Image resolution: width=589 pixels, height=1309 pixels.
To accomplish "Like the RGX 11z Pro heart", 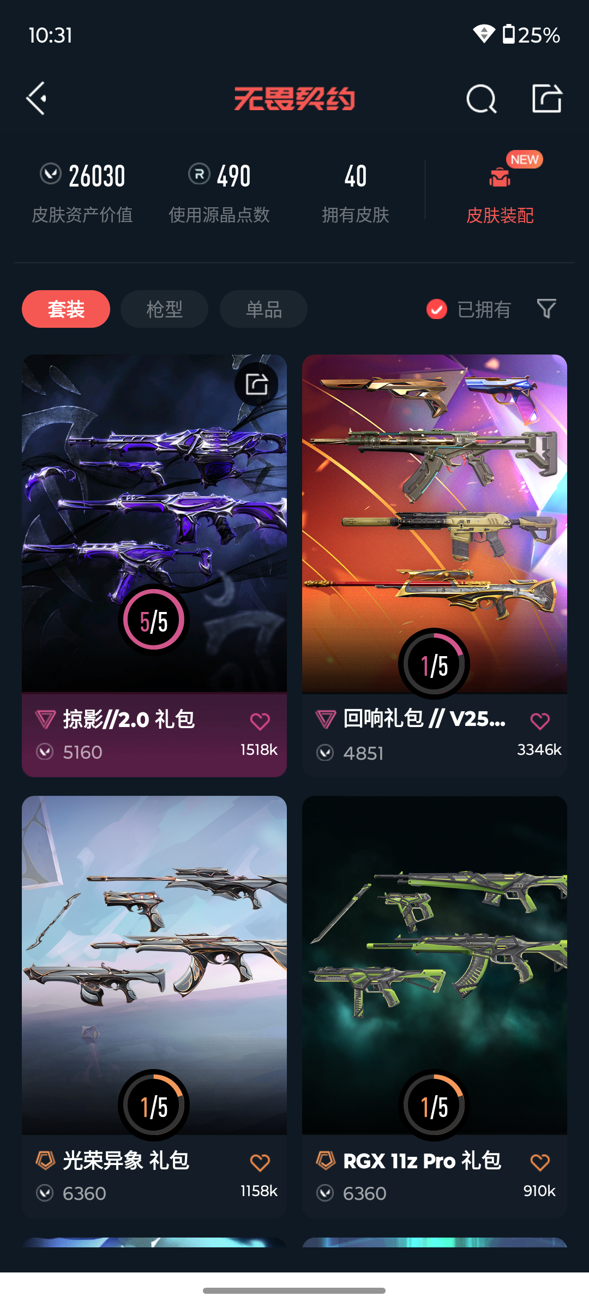I will 540,1162.
